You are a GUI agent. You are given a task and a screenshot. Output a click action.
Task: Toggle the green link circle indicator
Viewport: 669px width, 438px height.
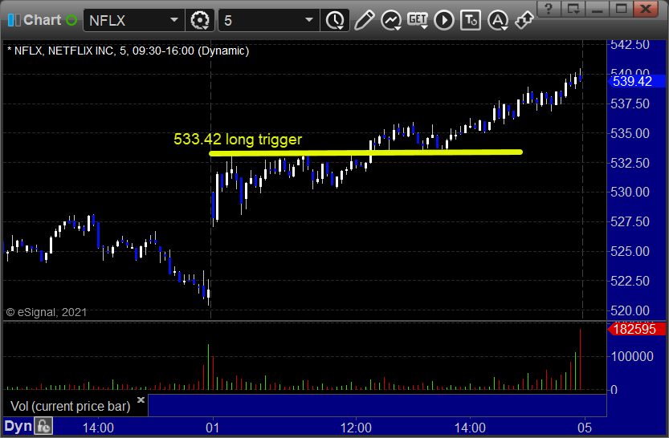[x=71, y=20]
